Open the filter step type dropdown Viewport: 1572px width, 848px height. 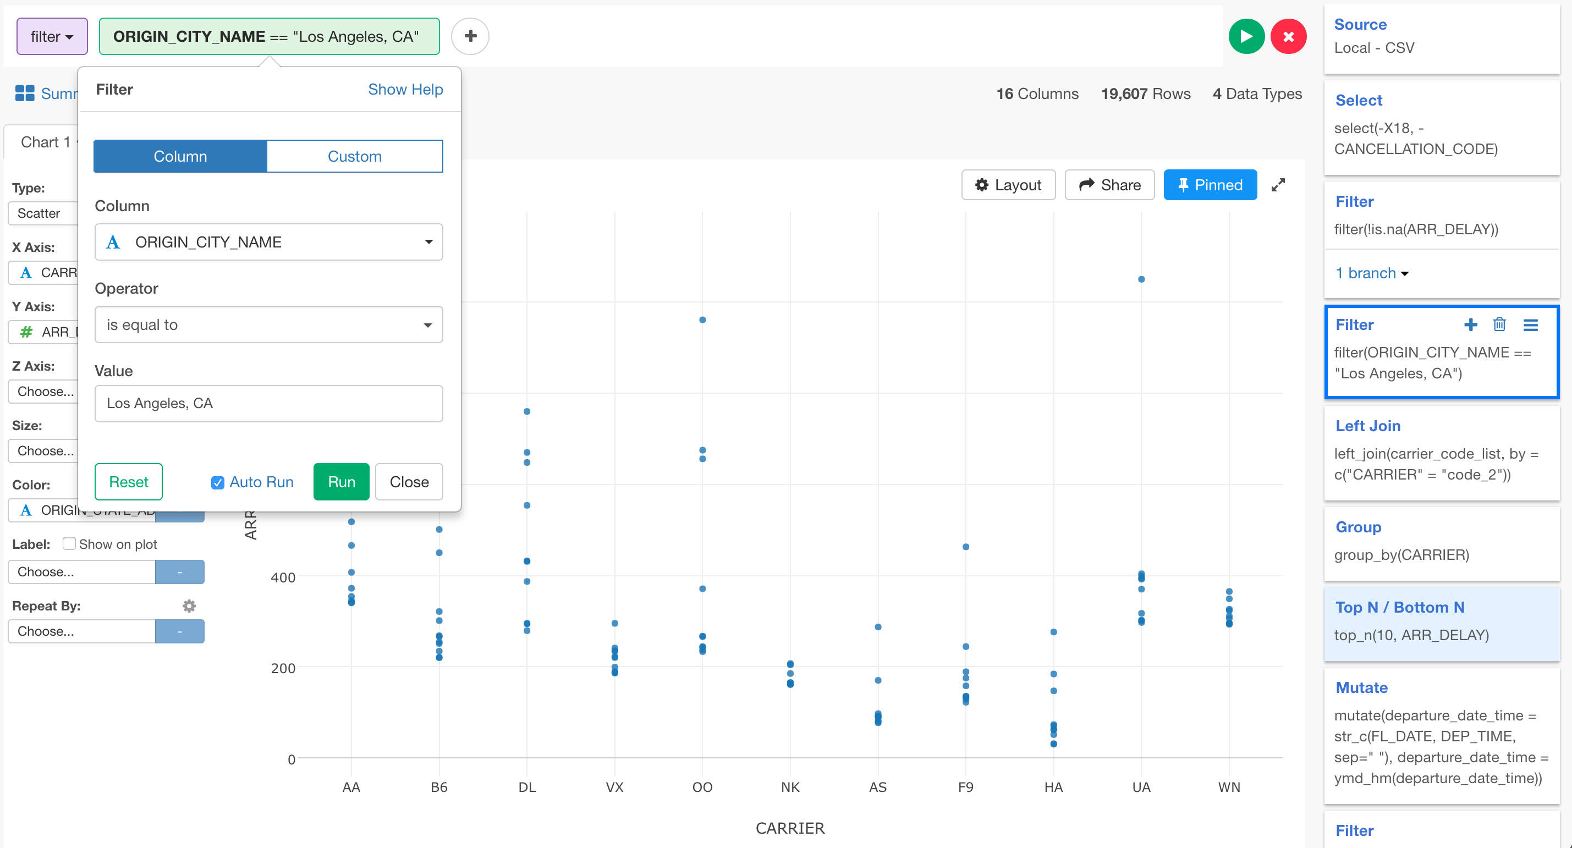click(51, 36)
